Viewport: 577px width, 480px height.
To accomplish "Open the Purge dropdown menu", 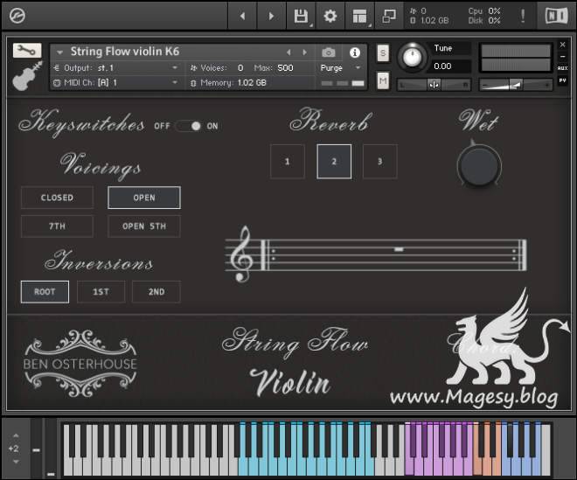I will tap(340, 68).
